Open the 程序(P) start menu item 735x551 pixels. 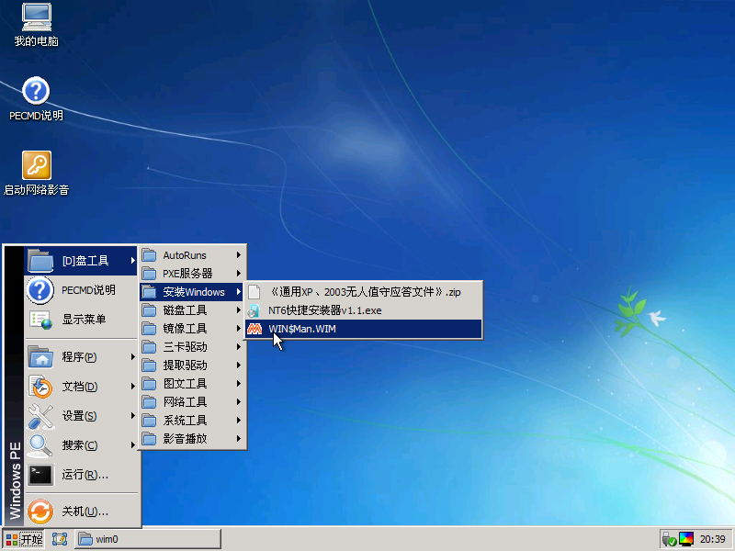coord(80,357)
